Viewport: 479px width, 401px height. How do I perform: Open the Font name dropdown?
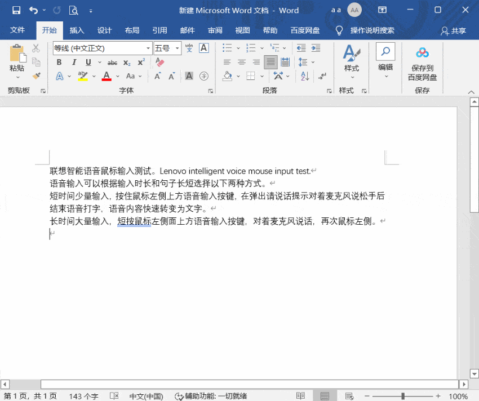click(x=148, y=48)
